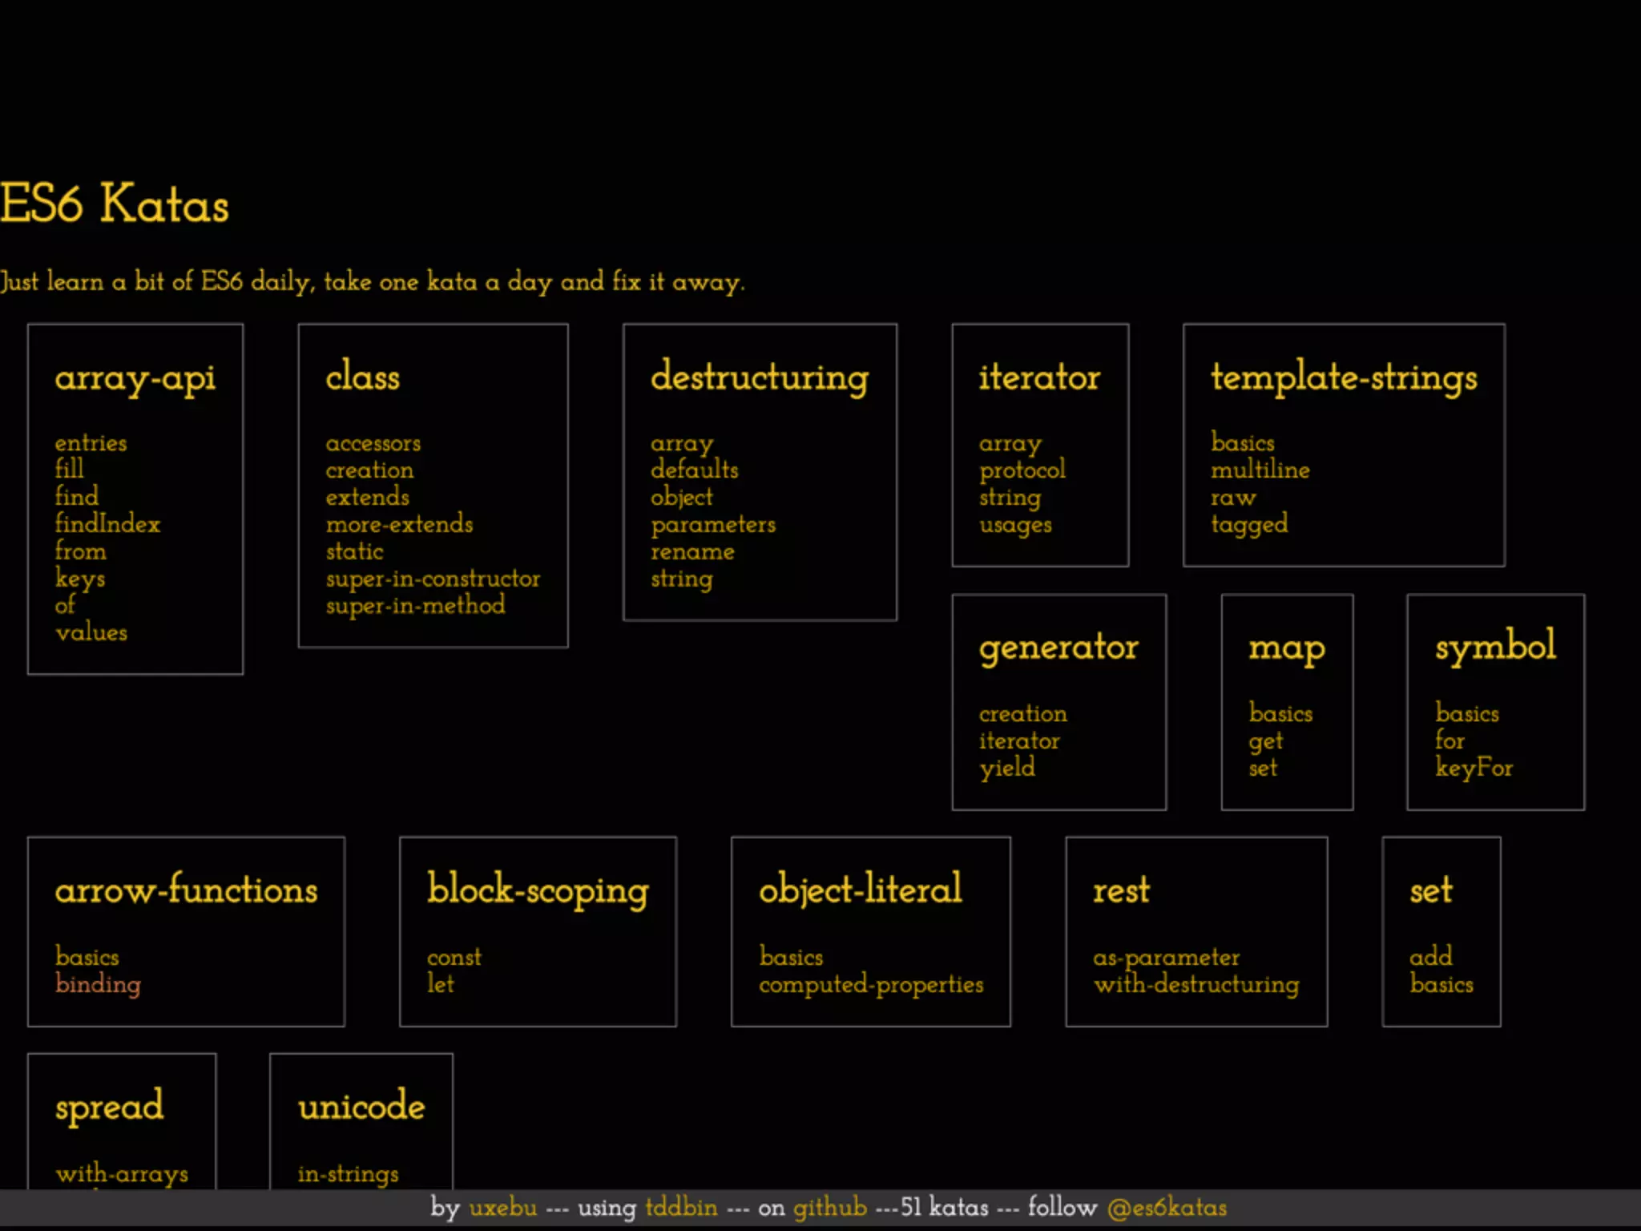Open the @es6katas Twitter link

tap(1167, 1208)
